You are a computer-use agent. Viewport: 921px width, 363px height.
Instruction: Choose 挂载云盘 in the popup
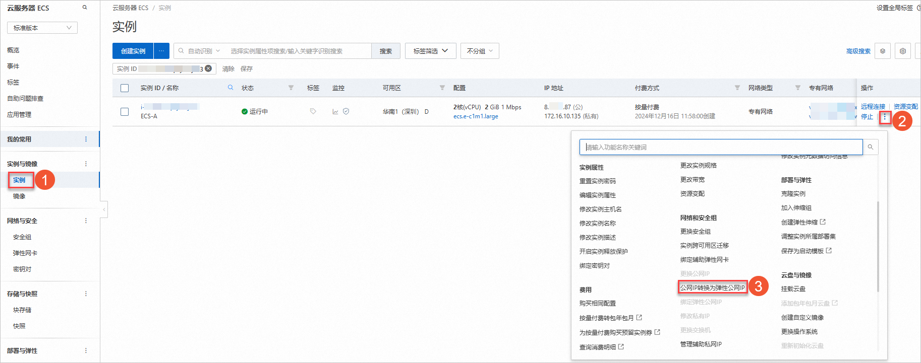point(793,288)
